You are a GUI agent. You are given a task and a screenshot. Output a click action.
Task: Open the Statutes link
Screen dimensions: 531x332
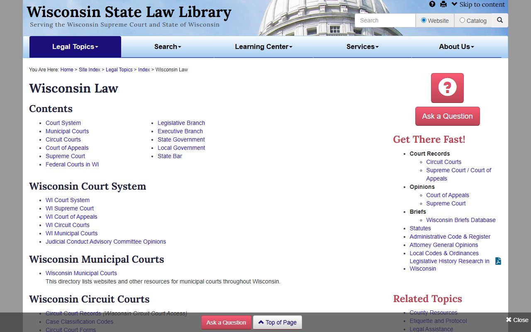[420, 228]
